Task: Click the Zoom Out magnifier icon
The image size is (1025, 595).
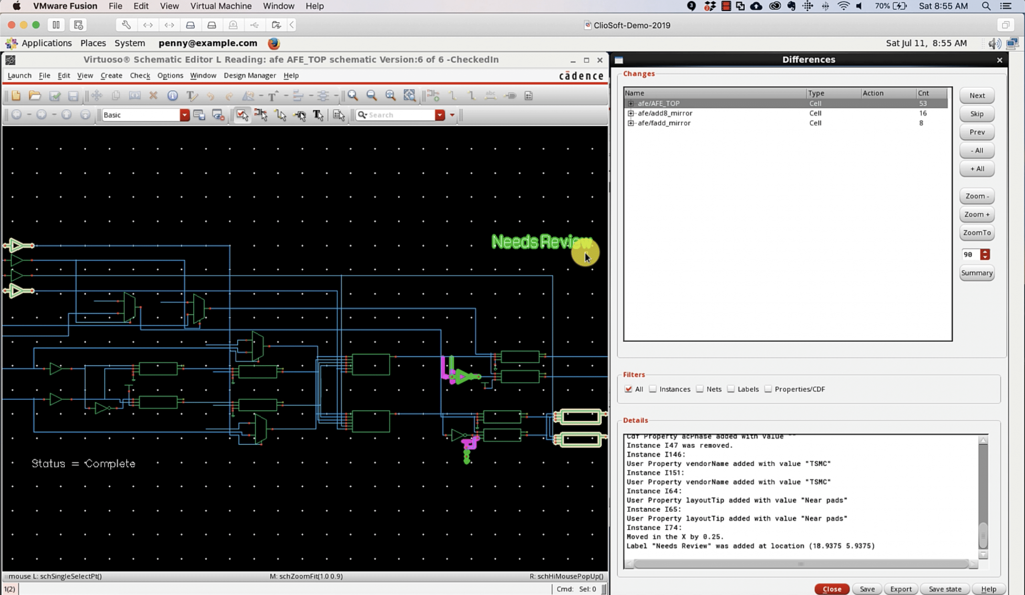Action: pos(371,96)
